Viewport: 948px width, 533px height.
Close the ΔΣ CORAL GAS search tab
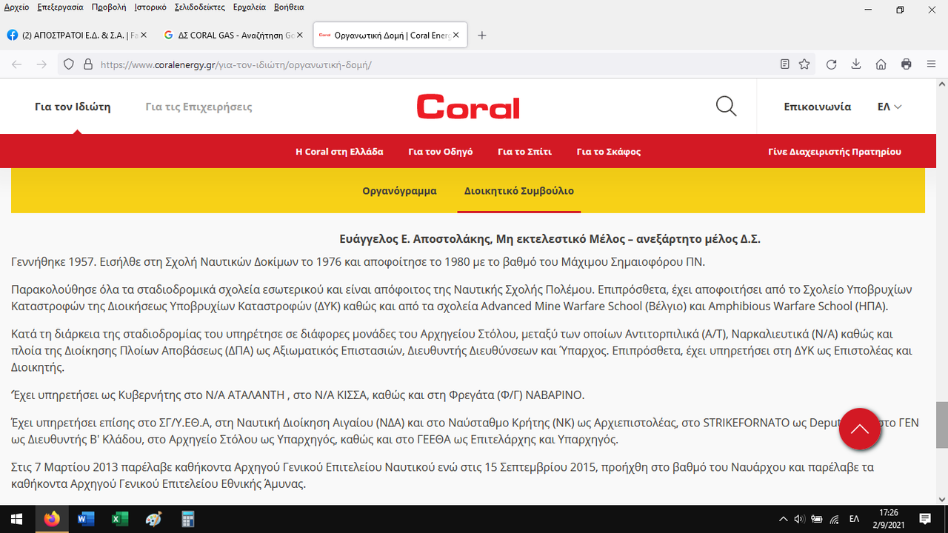(x=300, y=35)
